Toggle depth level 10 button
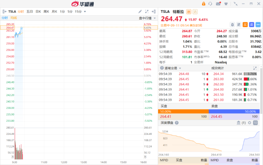The width and height of the screenshot is (263, 165). coord(255,123)
